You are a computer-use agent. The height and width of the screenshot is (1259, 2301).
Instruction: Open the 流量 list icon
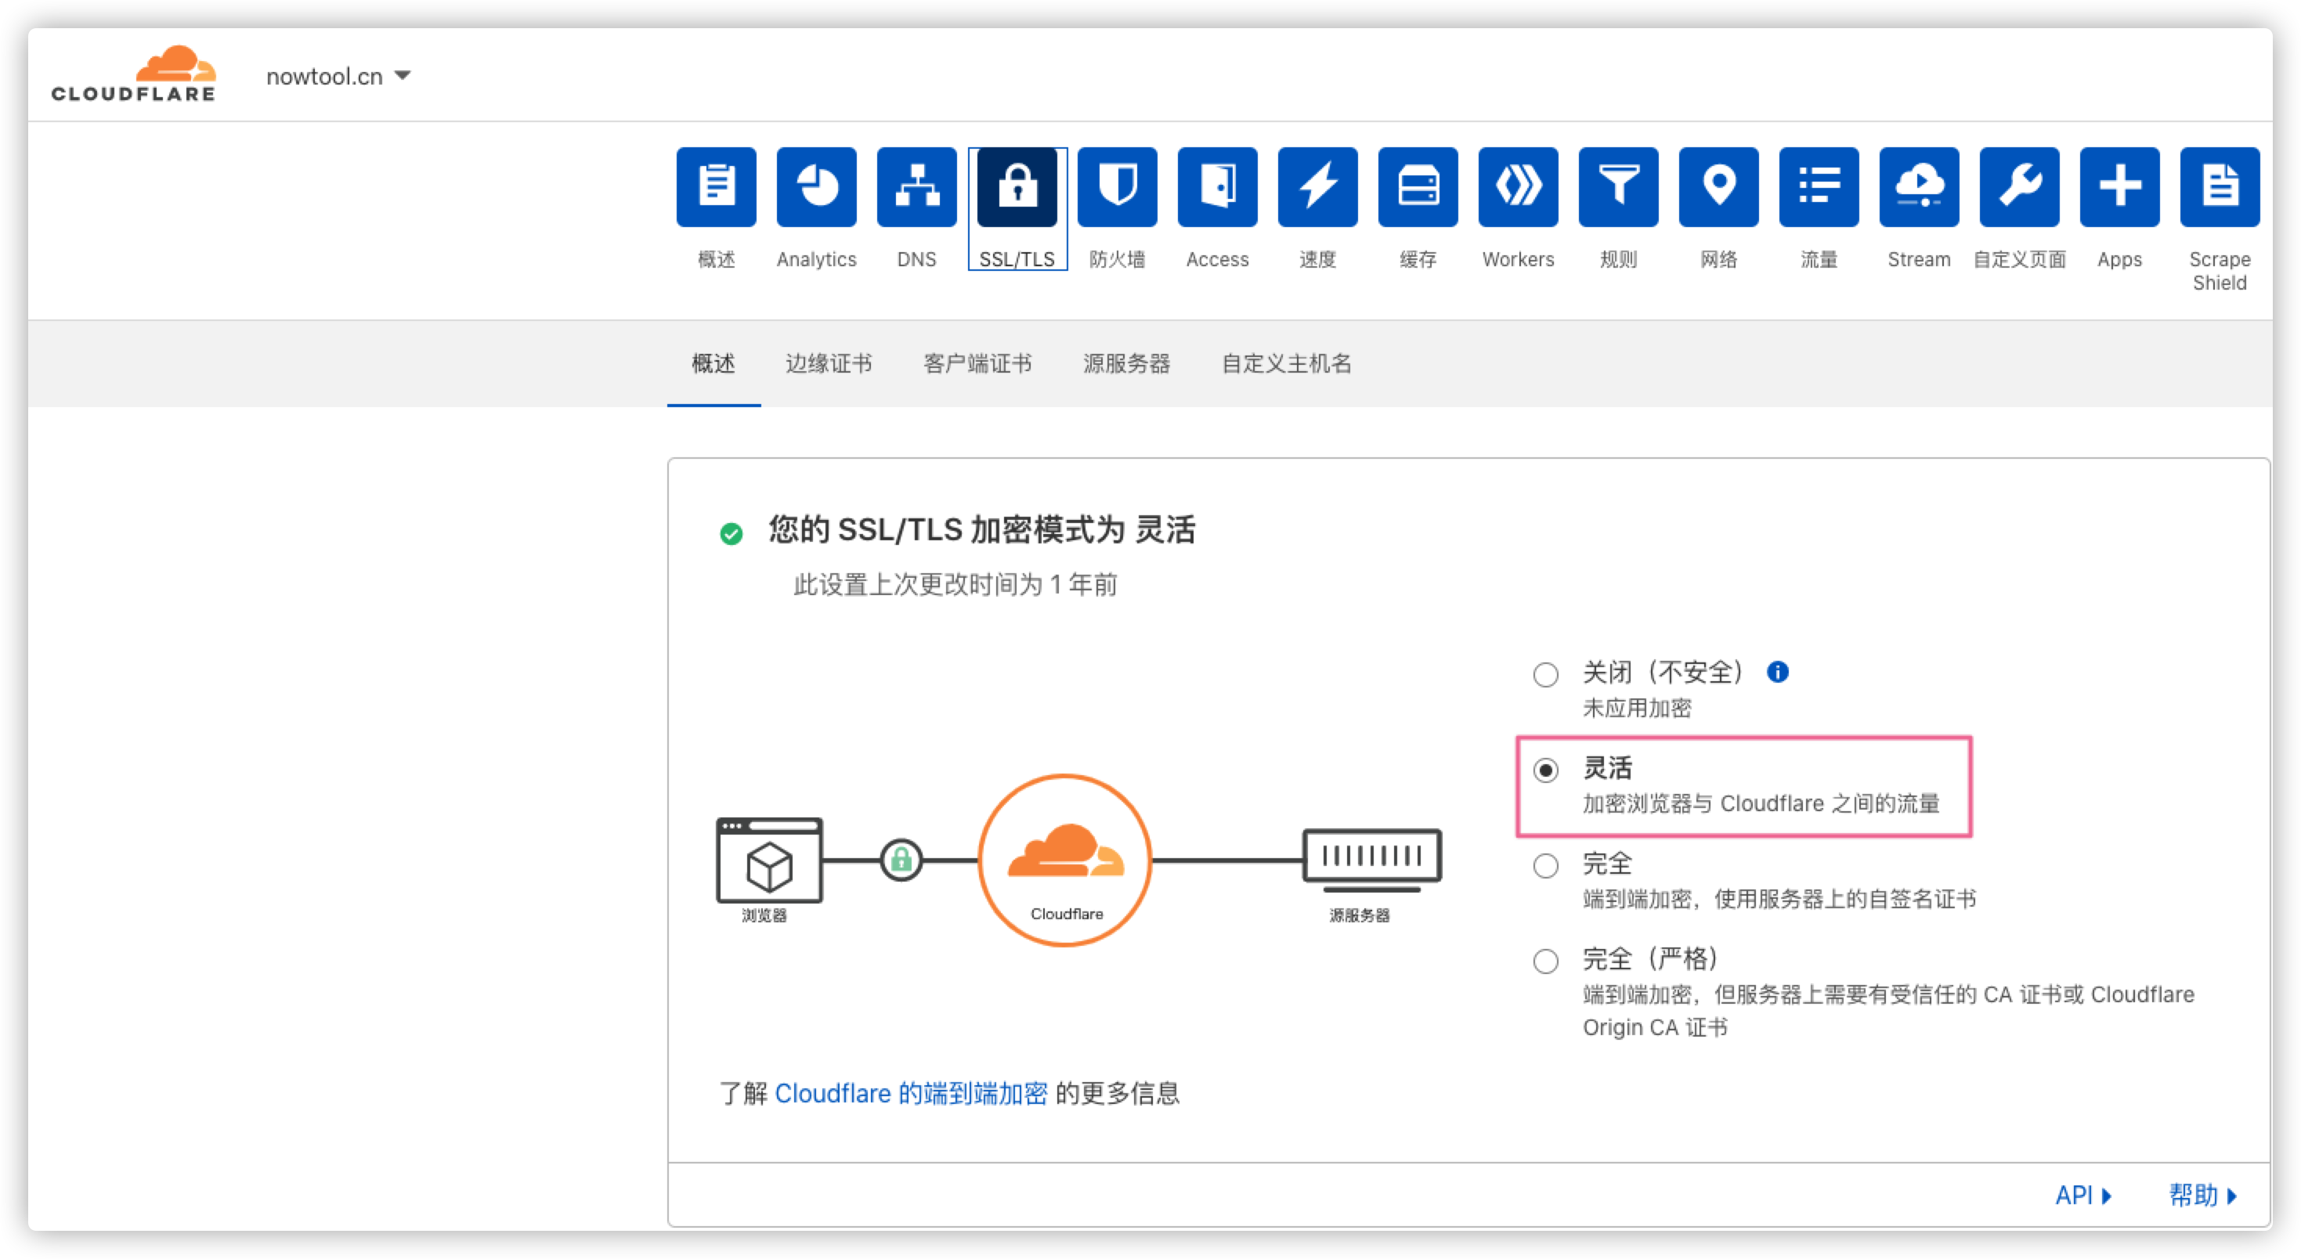pos(1819,186)
